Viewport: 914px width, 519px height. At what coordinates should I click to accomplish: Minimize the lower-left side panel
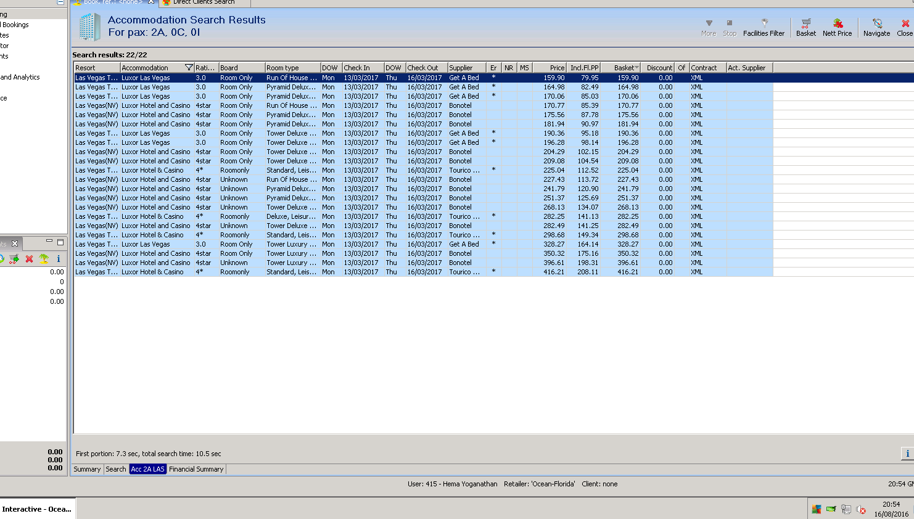tap(49, 242)
